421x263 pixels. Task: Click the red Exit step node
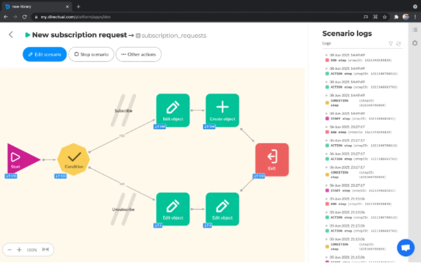point(272,160)
